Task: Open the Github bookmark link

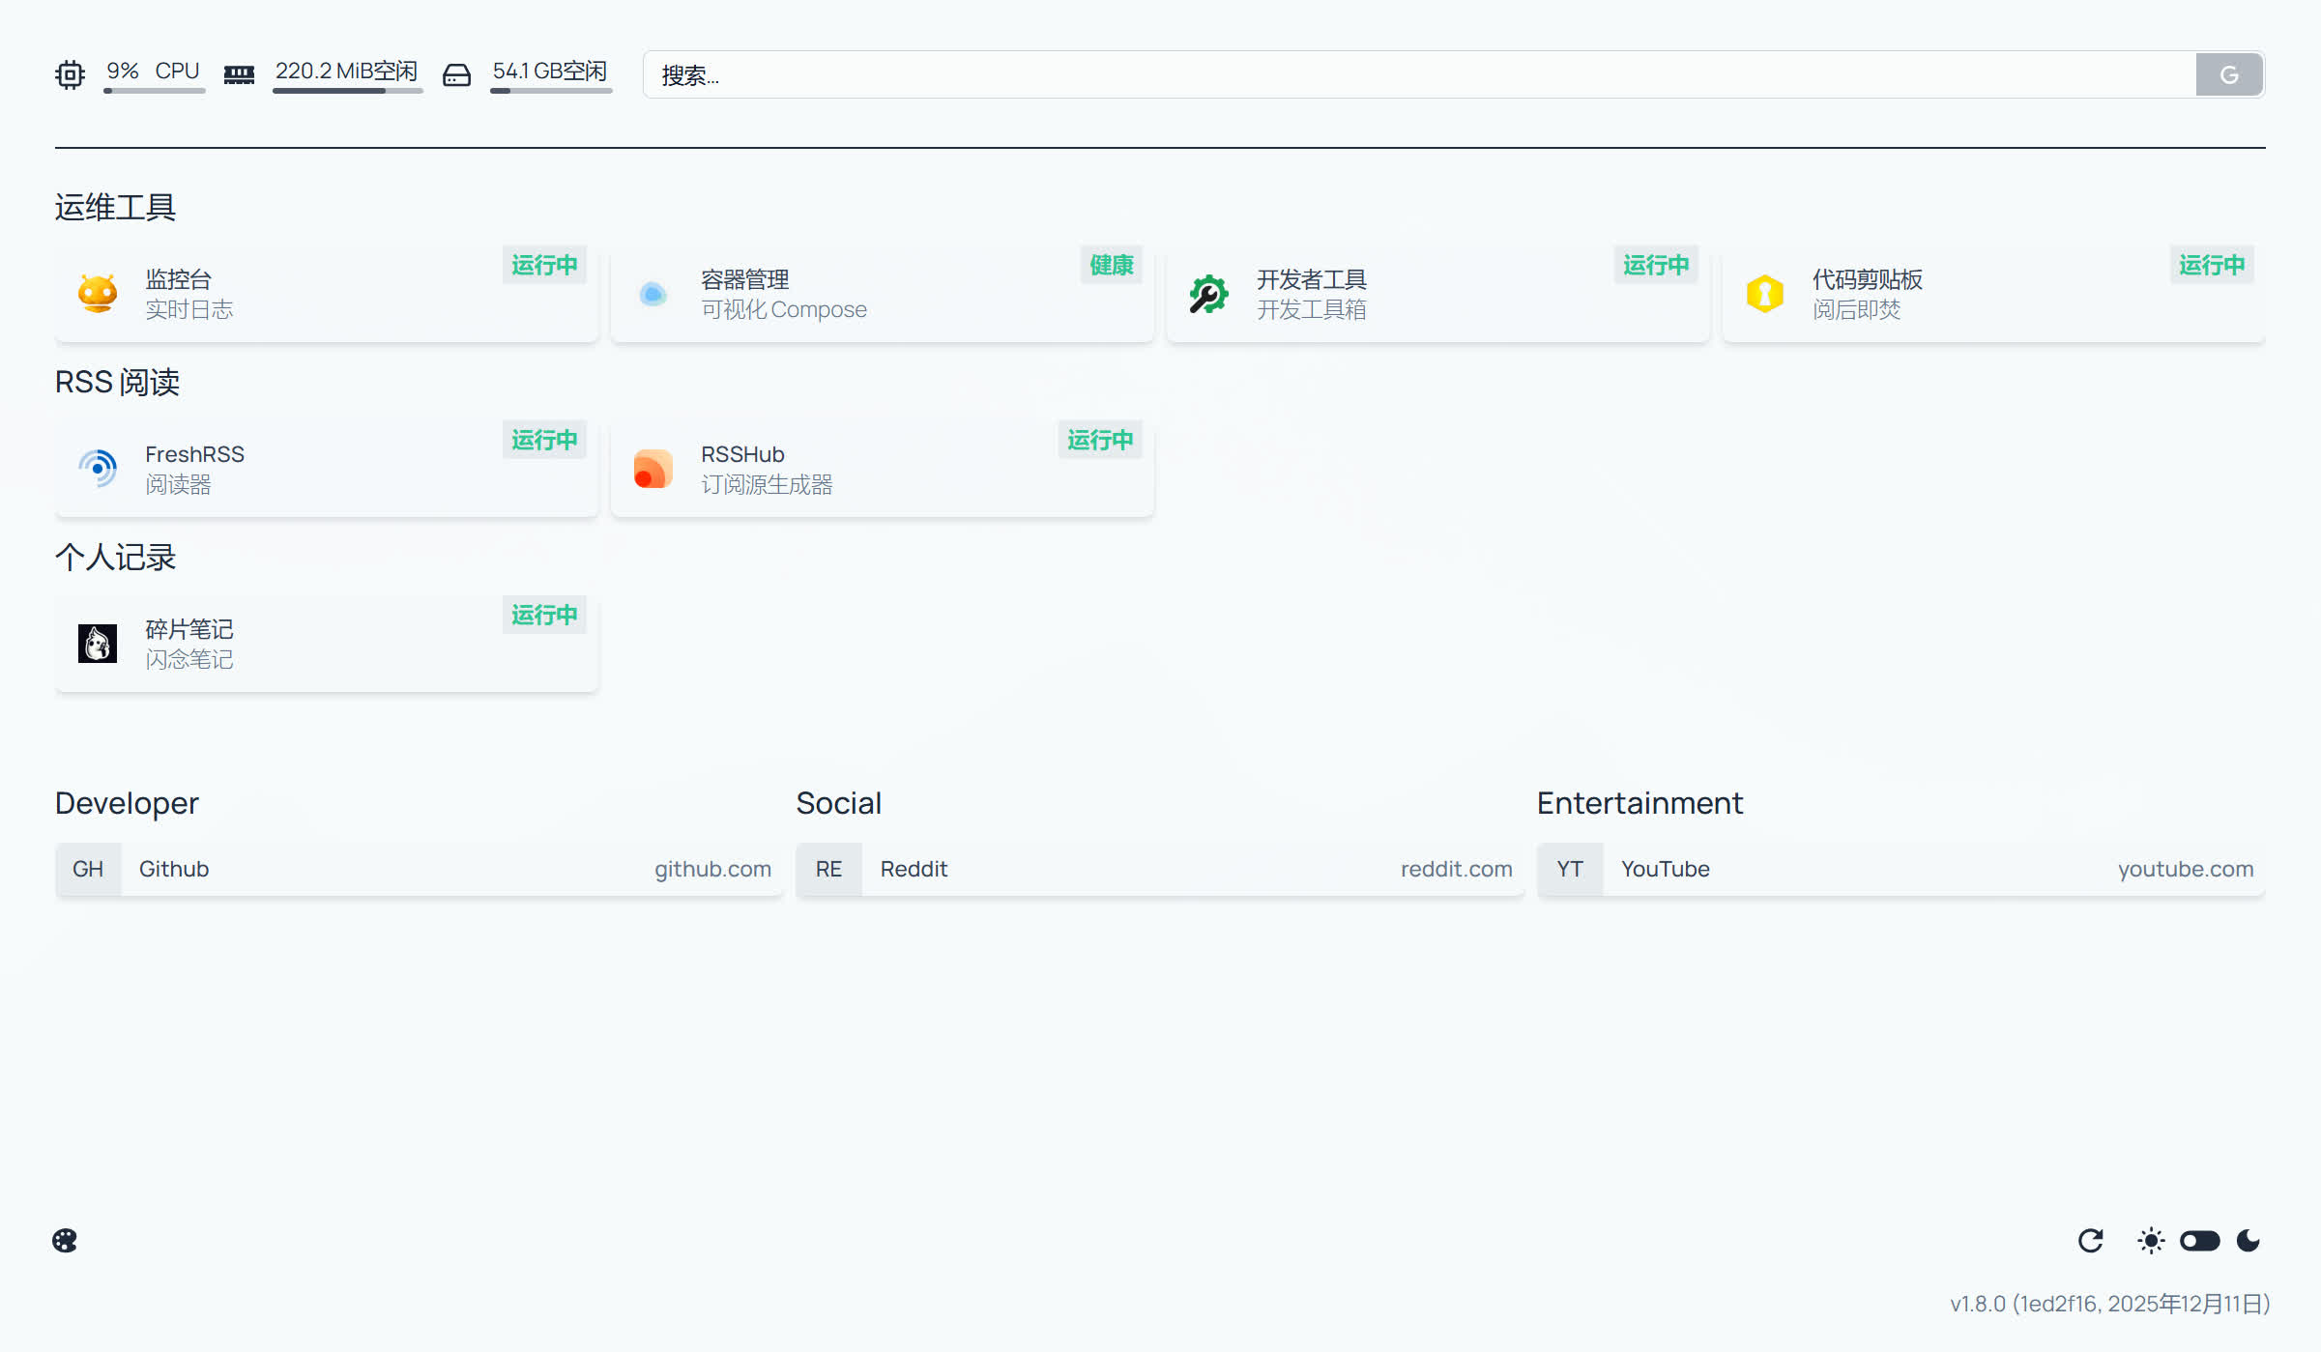Action: [x=420, y=869]
